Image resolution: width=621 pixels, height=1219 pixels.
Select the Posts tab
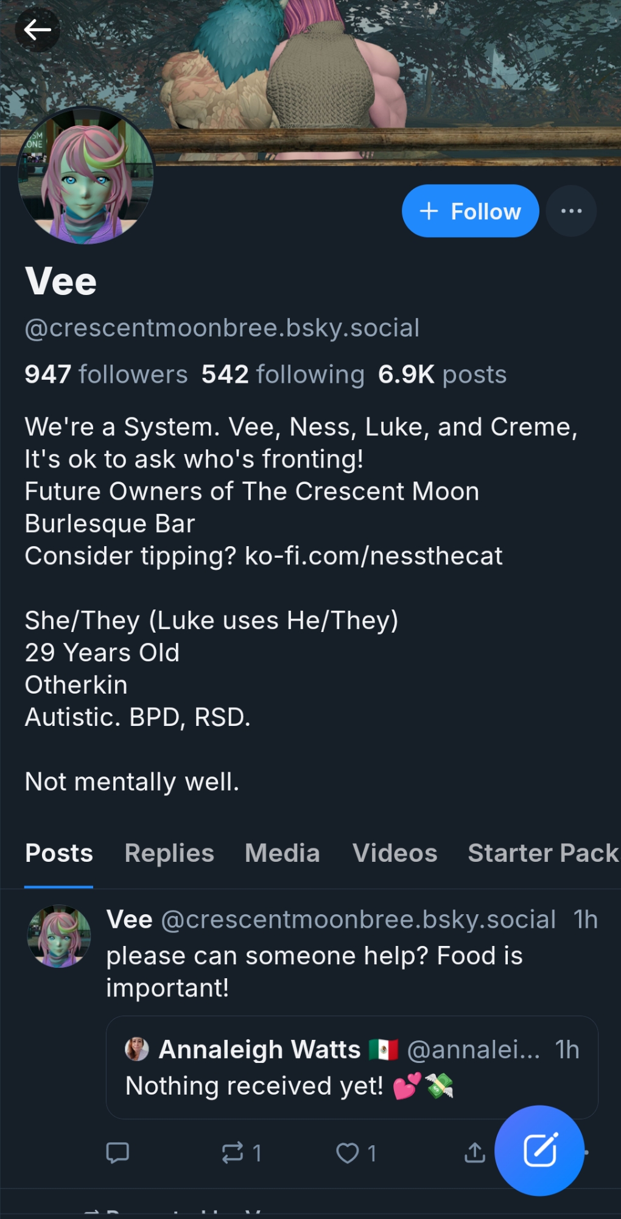(59, 853)
